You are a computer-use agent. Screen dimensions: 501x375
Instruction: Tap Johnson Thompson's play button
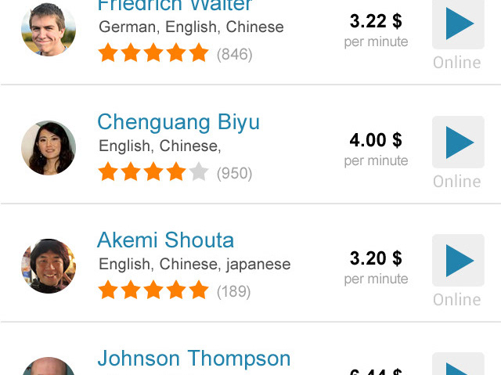coord(458,364)
